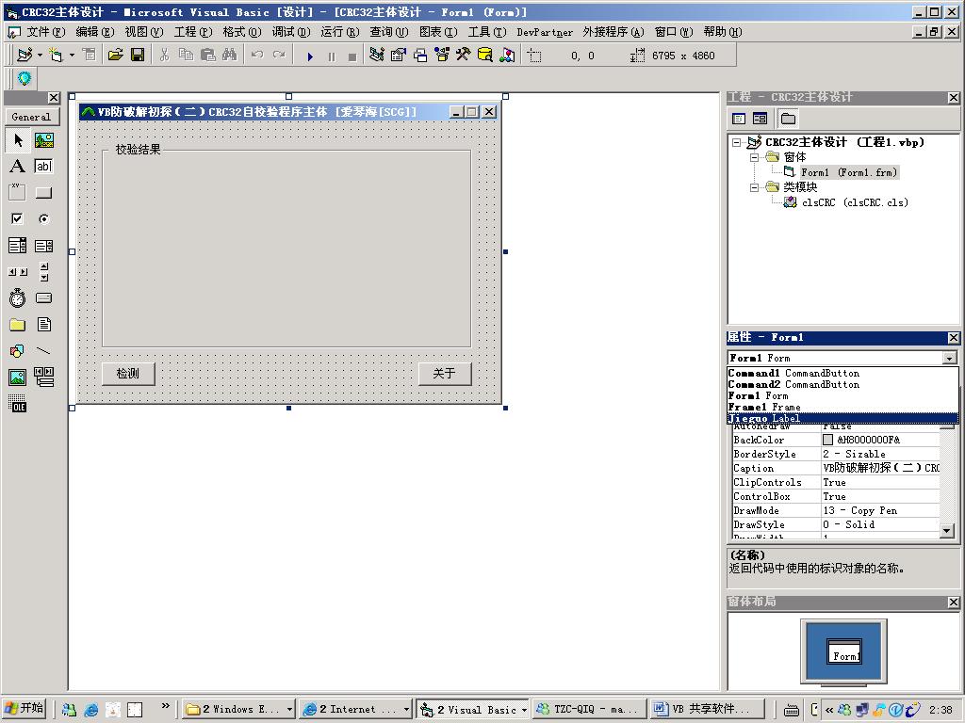
Task: Collapse the 窗体 folder node
Action: (754, 157)
